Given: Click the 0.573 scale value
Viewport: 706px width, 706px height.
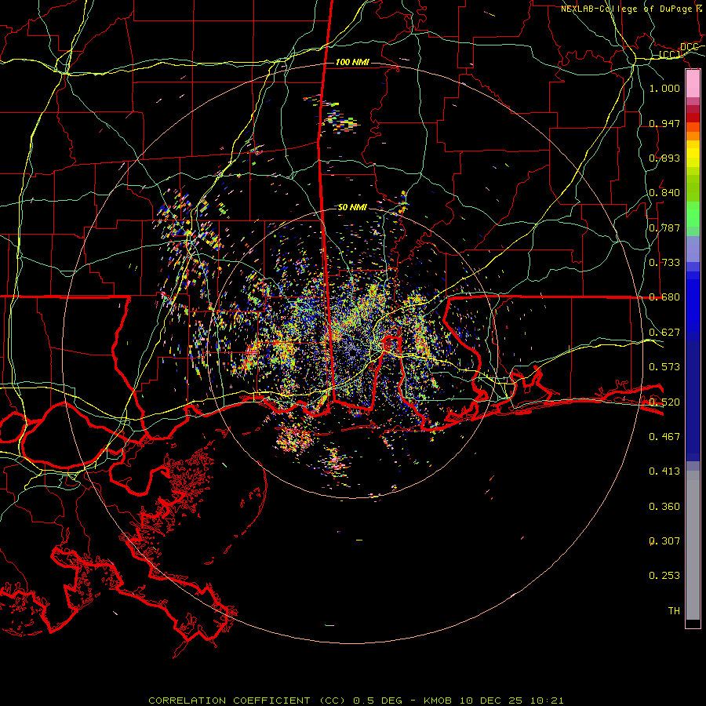Looking at the screenshot, I should (664, 367).
